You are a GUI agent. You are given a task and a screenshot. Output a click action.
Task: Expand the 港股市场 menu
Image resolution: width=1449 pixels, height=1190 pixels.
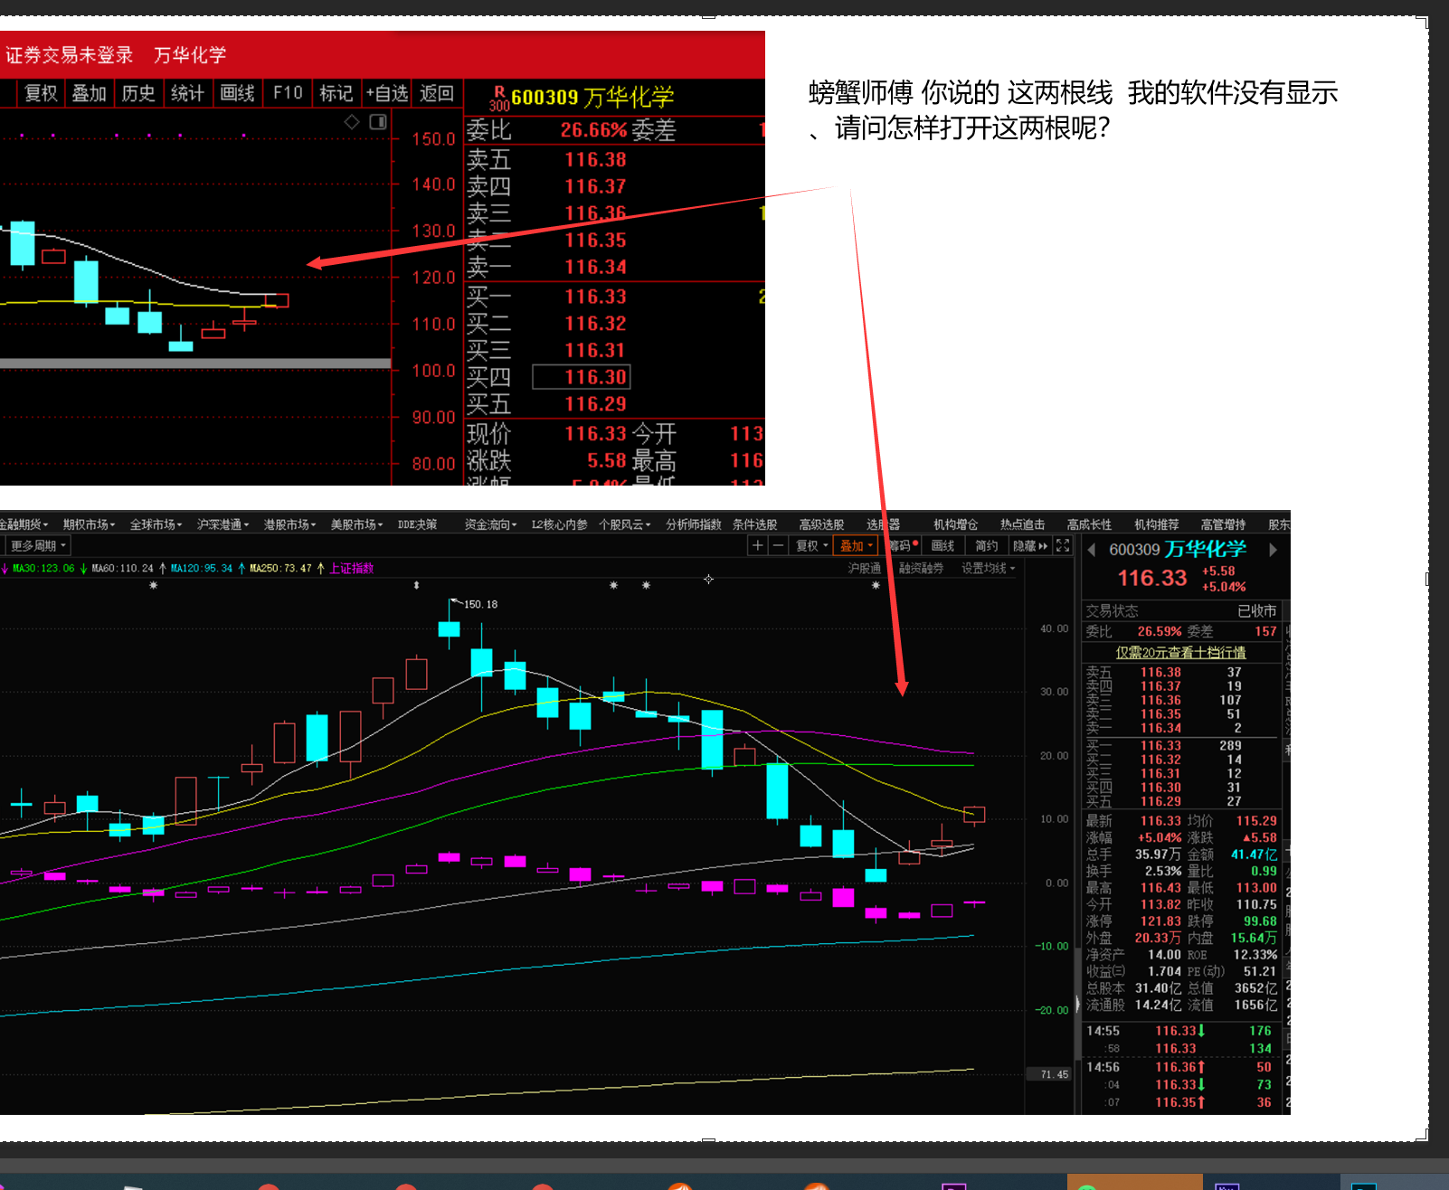[289, 524]
